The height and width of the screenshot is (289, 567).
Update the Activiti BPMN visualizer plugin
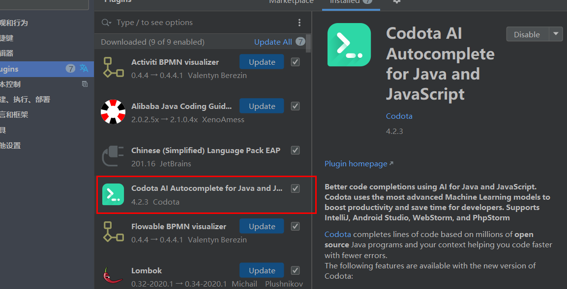262,62
